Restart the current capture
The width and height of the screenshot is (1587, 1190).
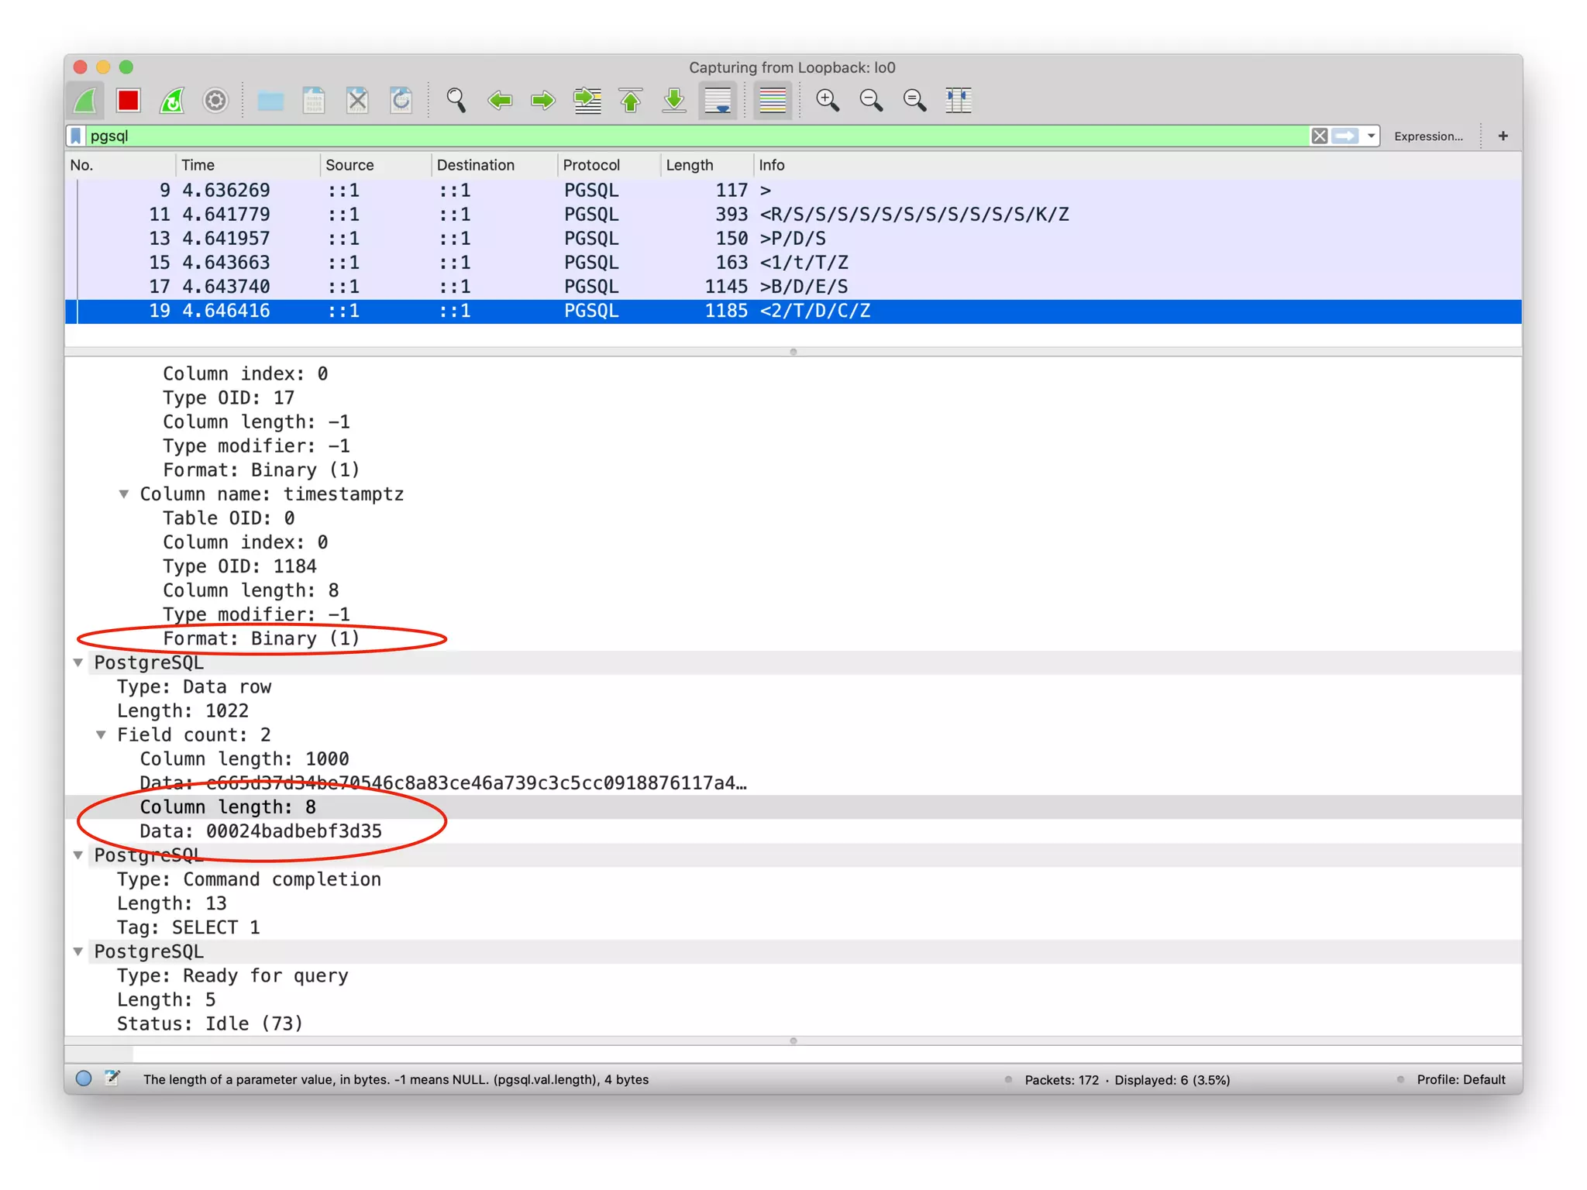click(172, 101)
